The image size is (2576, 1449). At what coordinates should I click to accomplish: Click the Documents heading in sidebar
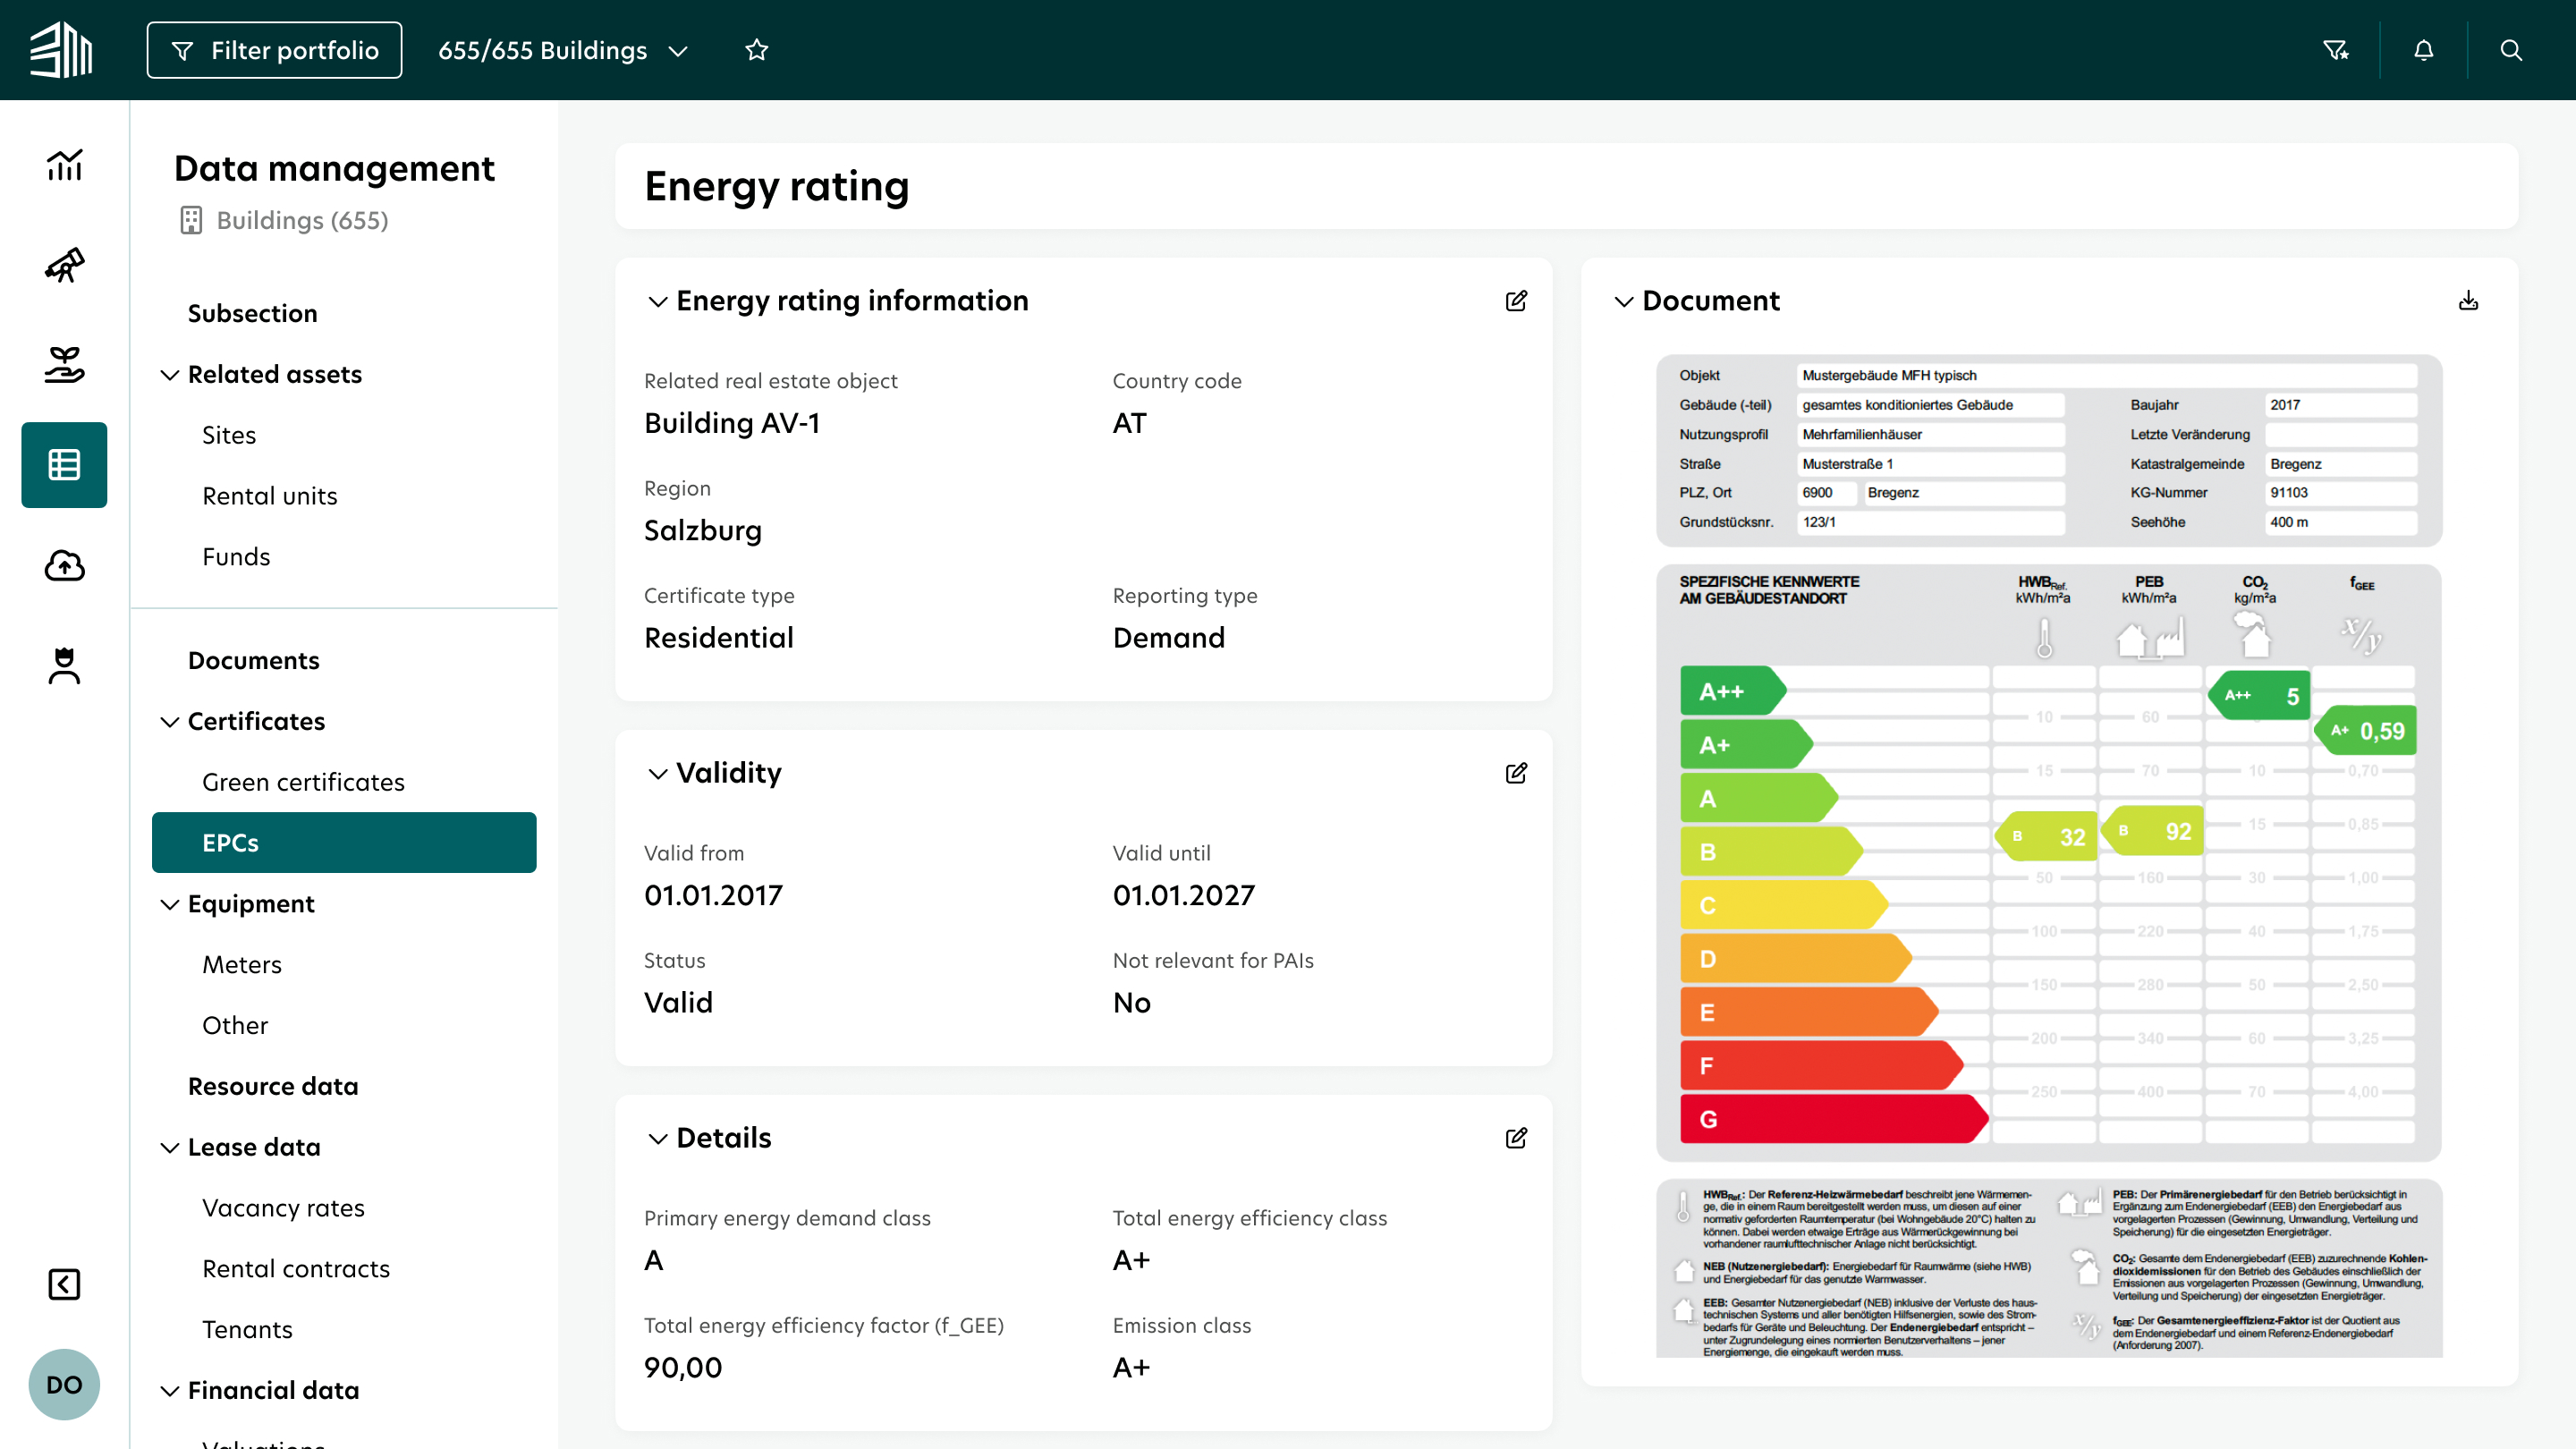tap(254, 661)
